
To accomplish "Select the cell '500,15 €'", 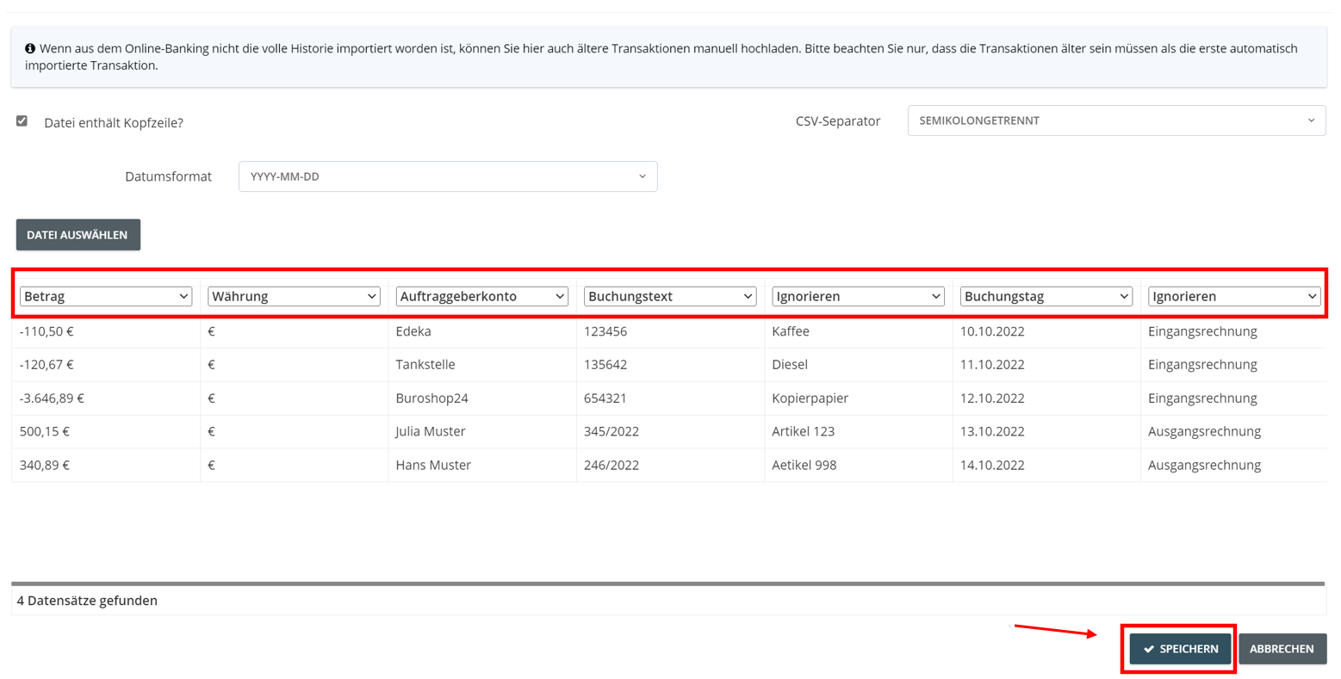I will [106, 431].
